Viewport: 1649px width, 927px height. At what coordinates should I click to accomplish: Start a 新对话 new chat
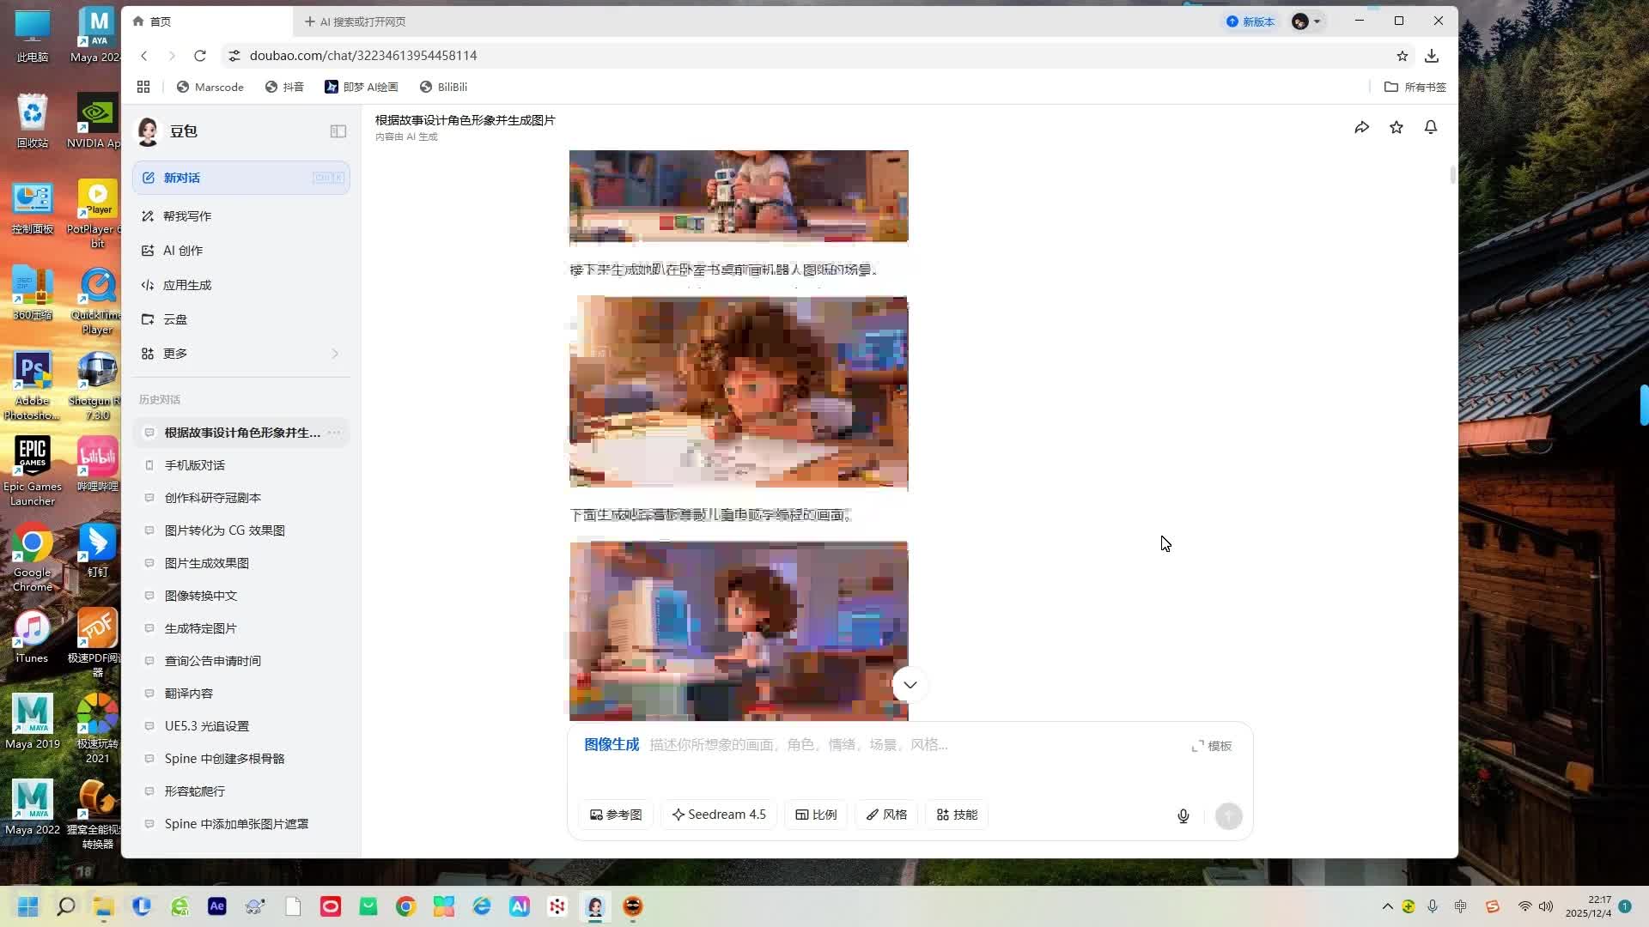240,178
